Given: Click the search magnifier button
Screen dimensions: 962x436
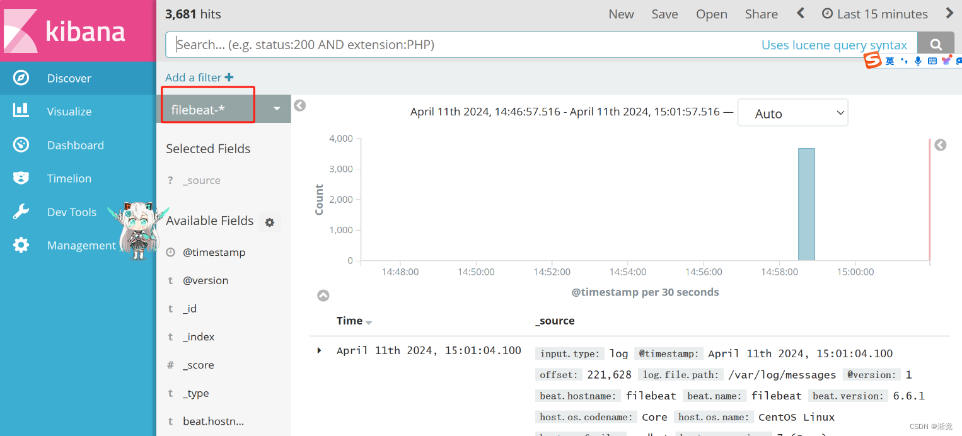Looking at the screenshot, I should 936,45.
